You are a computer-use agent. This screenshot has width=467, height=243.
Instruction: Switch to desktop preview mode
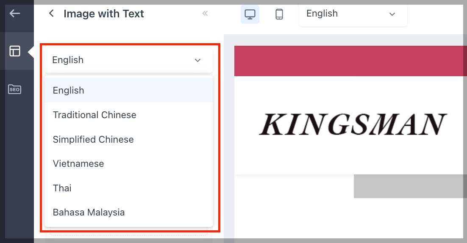point(250,14)
